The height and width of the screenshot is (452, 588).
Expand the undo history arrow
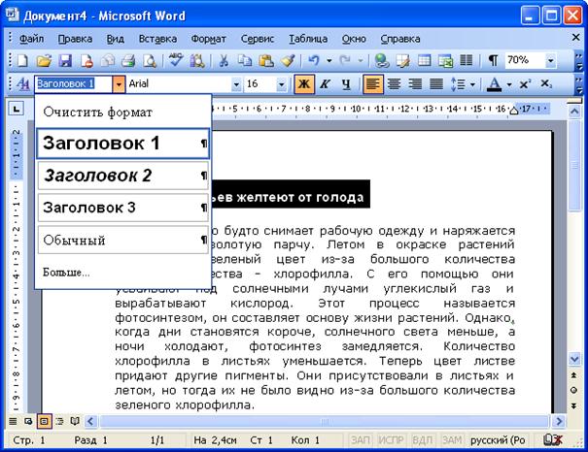tap(329, 60)
